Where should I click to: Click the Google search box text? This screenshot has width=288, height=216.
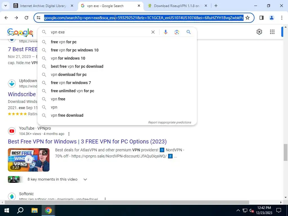point(58,32)
